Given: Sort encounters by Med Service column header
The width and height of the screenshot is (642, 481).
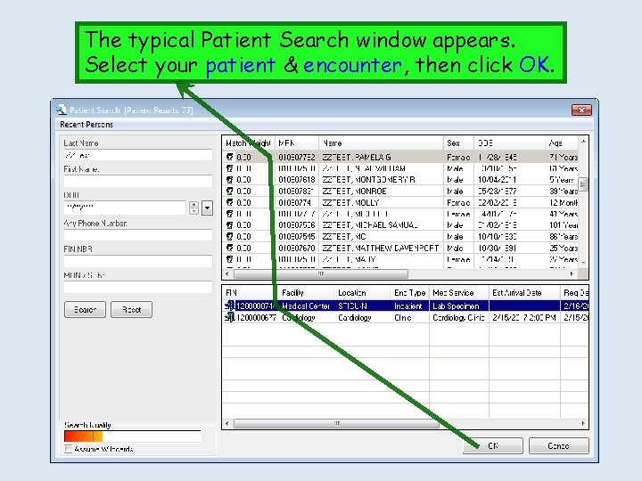Looking at the screenshot, I should coord(459,293).
